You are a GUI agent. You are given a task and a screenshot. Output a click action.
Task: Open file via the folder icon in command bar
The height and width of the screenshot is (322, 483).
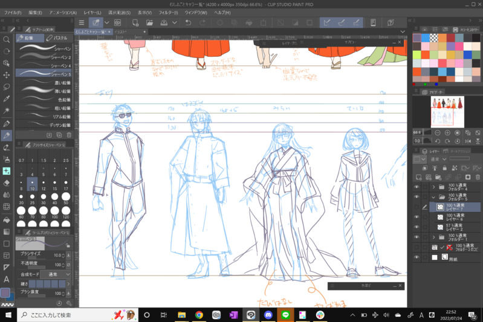(x=149, y=22)
